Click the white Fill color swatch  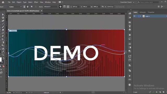(x=1, y=60)
